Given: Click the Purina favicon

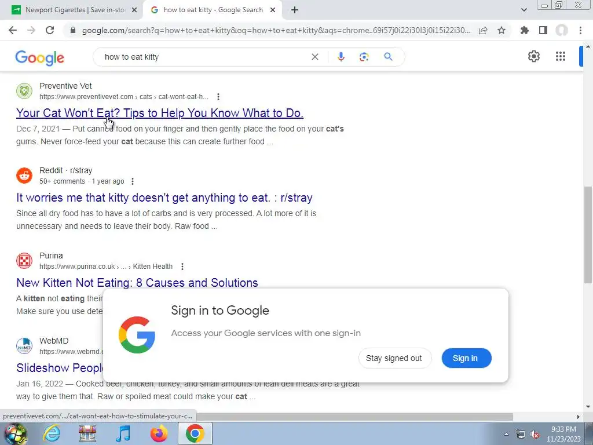Looking at the screenshot, I should coord(24,261).
